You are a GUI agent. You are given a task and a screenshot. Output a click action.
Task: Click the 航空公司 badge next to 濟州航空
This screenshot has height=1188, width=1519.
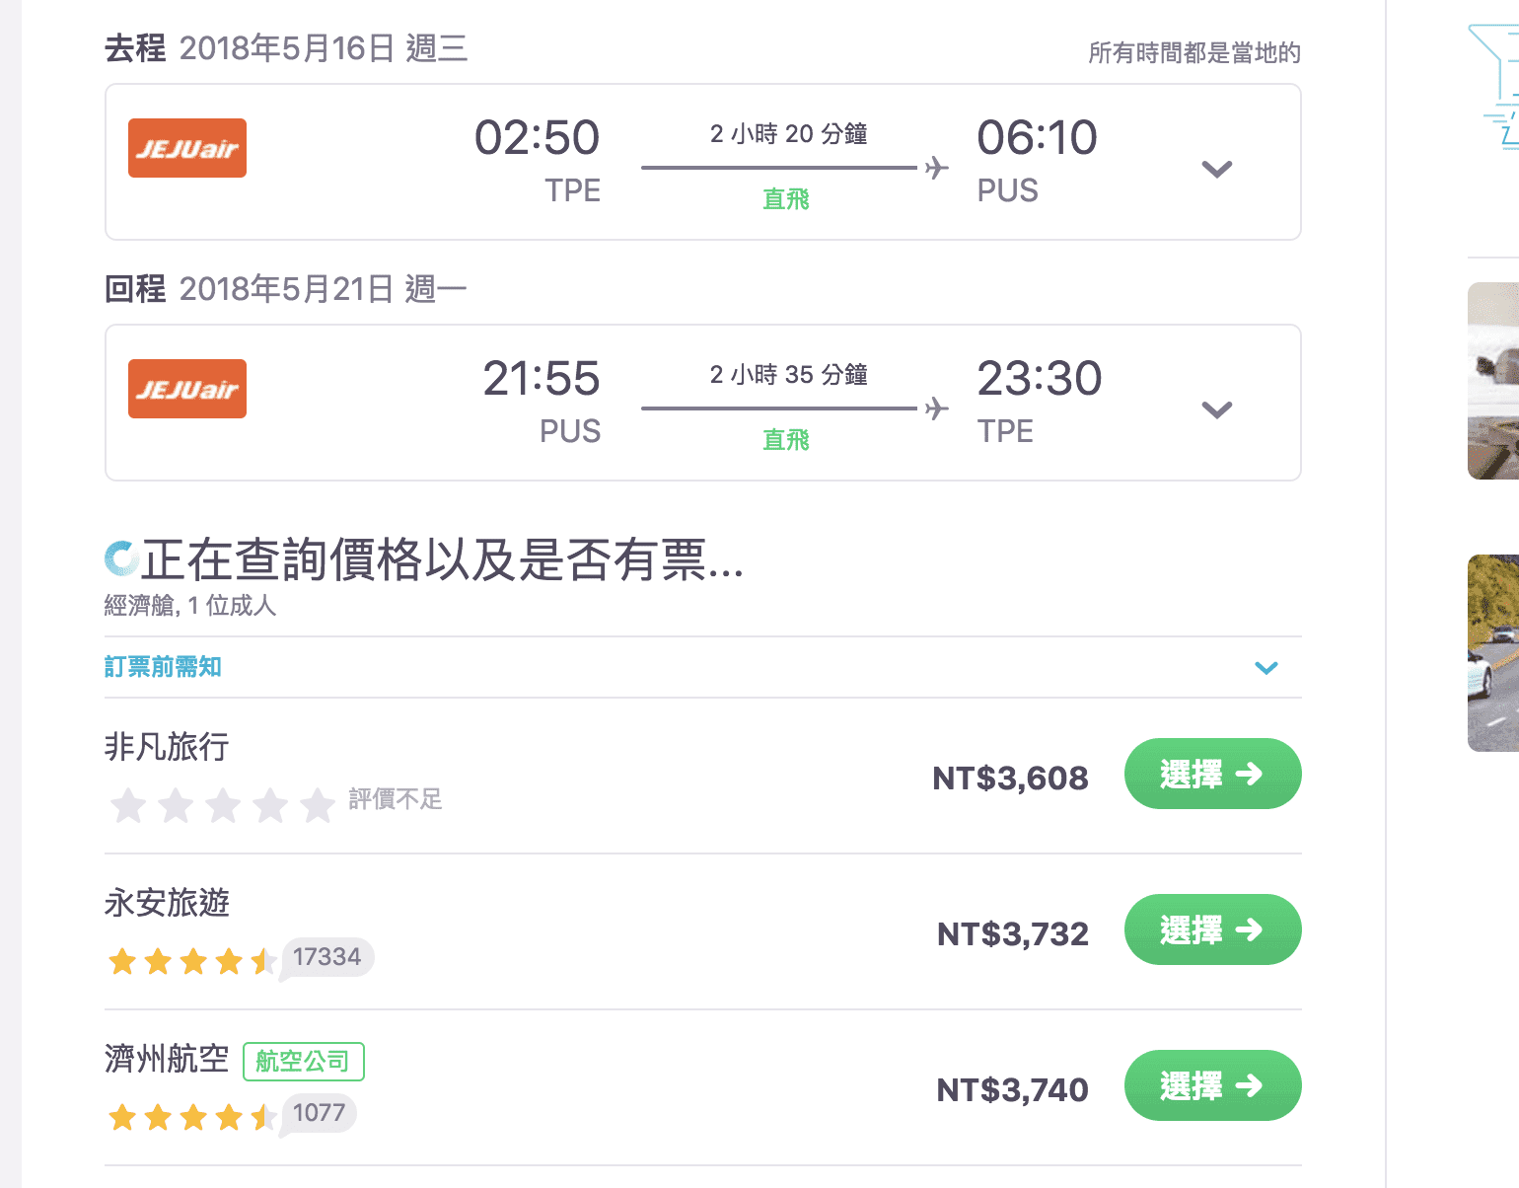tap(303, 1061)
